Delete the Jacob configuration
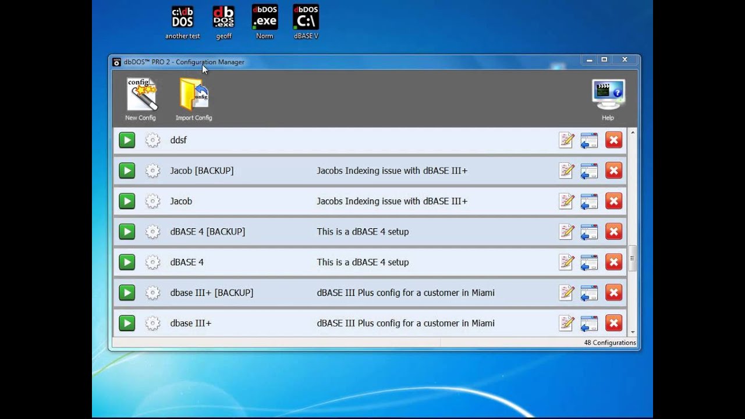Image resolution: width=745 pixels, height=419 pixels. pos(613,201)
